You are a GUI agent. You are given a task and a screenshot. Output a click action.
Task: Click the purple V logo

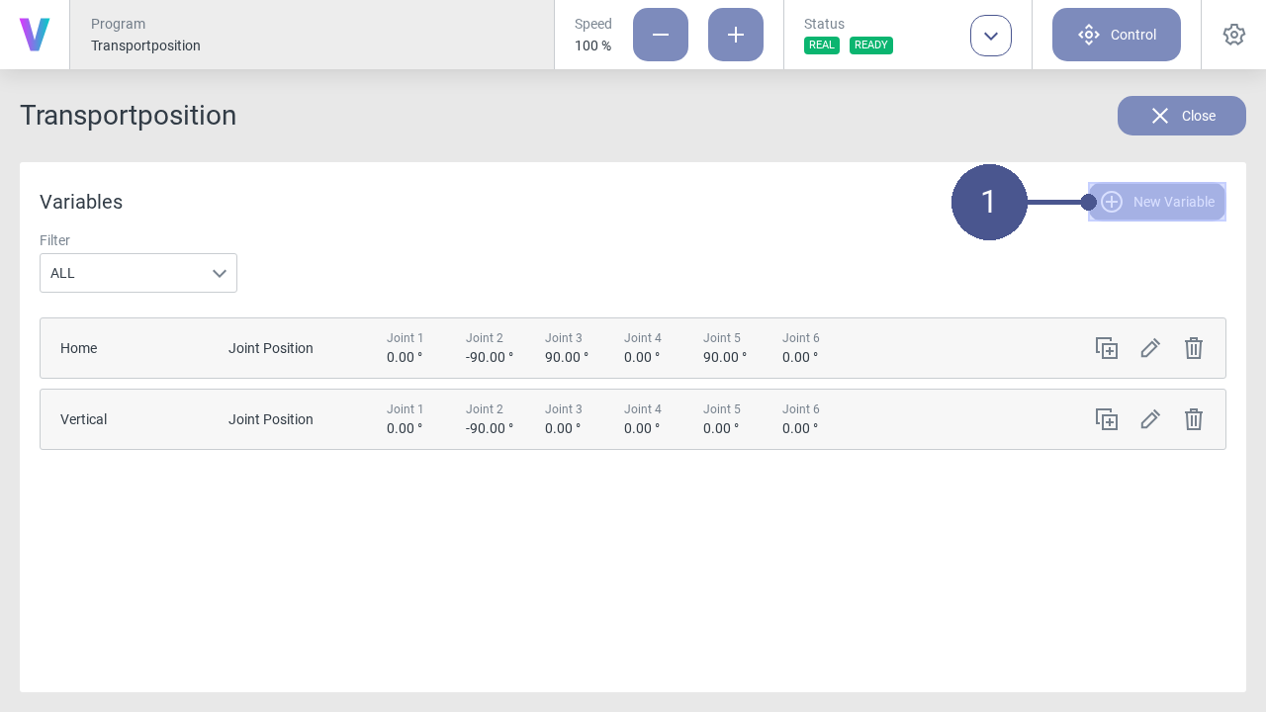tap(35, 34)
